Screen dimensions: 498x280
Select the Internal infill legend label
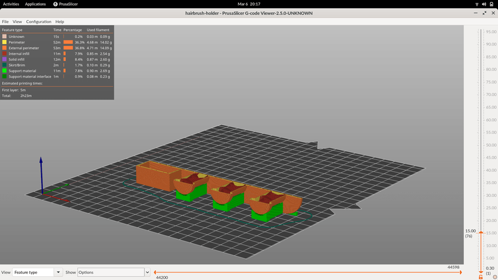[x=19, y=54]
